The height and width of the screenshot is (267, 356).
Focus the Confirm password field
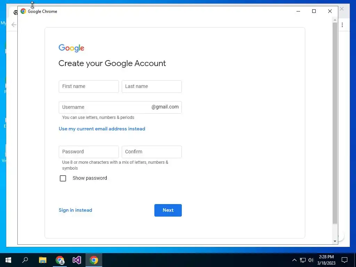[x=152, y=152]
